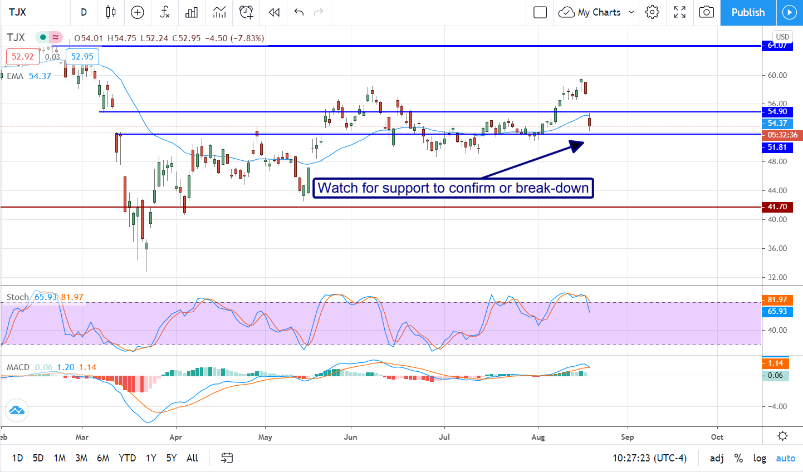Viewport: 803px width, 472px height.
Task: Expand the My Charts dropdown arrow
Action: (x=631, y=12)
